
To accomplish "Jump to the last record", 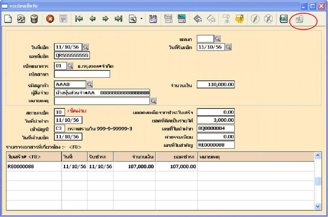I will pos(118,19).
